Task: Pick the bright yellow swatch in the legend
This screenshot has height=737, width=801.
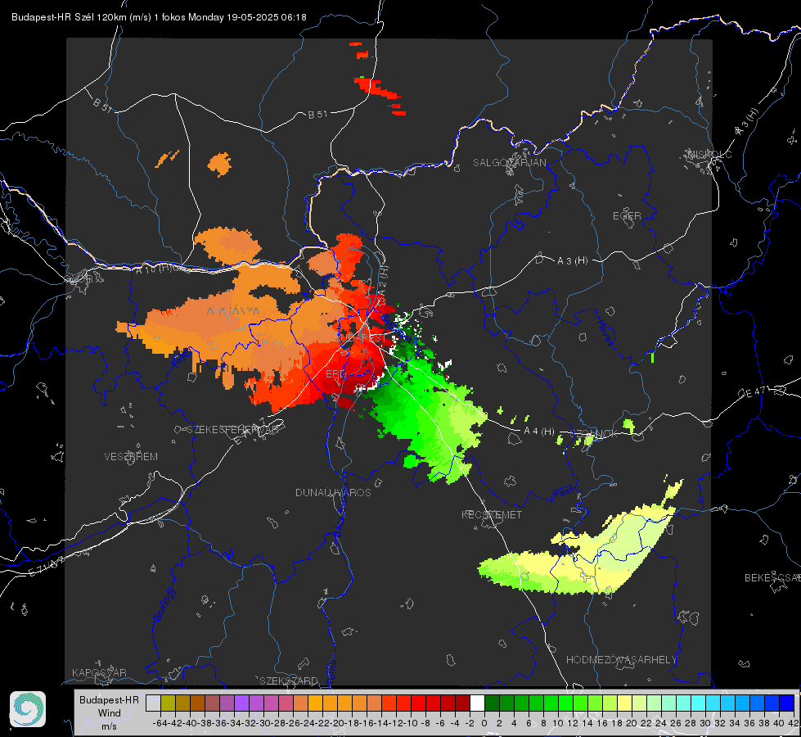Action: pyautogui.click(x=625, y=703)
